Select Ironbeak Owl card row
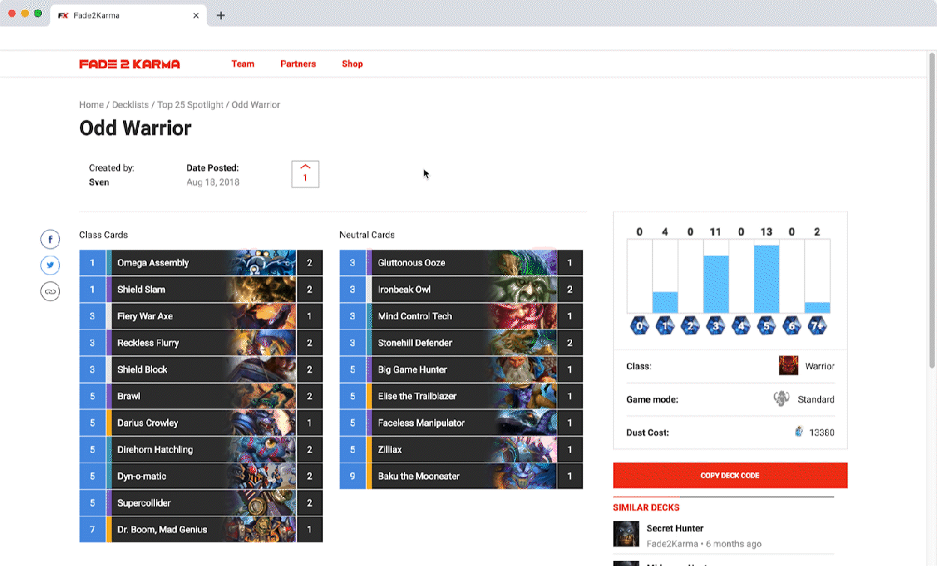Viewport: 937px width, 566px height. click(x=461, y=289)
